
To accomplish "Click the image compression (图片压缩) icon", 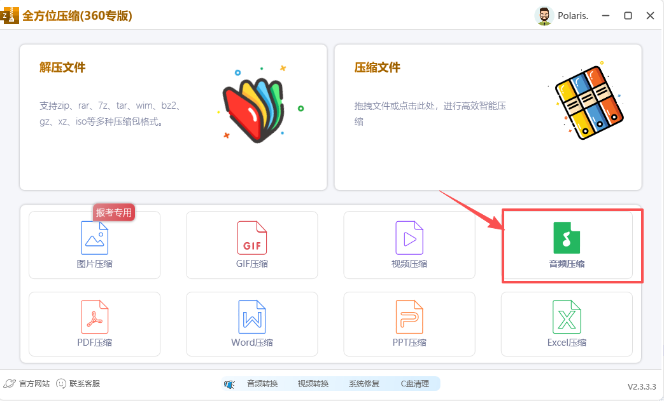I will pos(94,238).
